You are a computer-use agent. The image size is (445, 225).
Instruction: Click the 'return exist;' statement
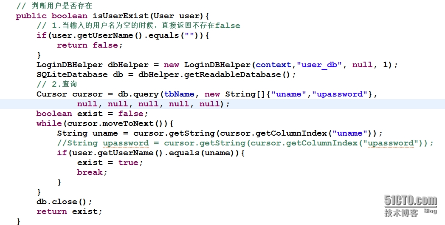tap(69, 211)
